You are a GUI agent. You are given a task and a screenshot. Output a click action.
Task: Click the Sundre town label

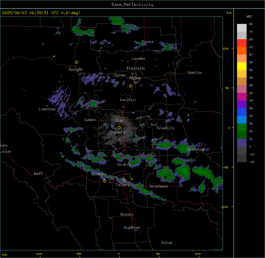(x=90, y=120)
